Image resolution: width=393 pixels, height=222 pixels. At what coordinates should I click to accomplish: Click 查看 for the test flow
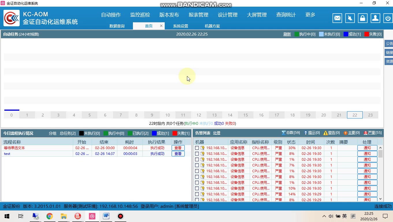(178, 153)
